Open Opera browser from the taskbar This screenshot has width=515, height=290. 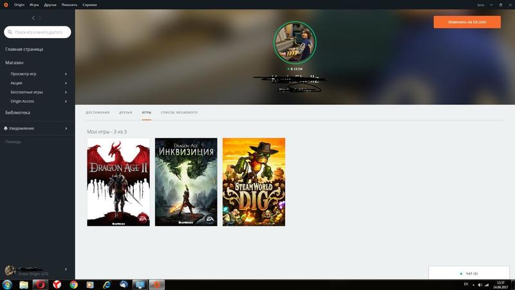pyautogui.click(x=41, y=285)
